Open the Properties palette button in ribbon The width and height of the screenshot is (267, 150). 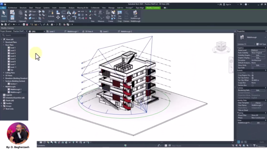click(x=12, y=17)
